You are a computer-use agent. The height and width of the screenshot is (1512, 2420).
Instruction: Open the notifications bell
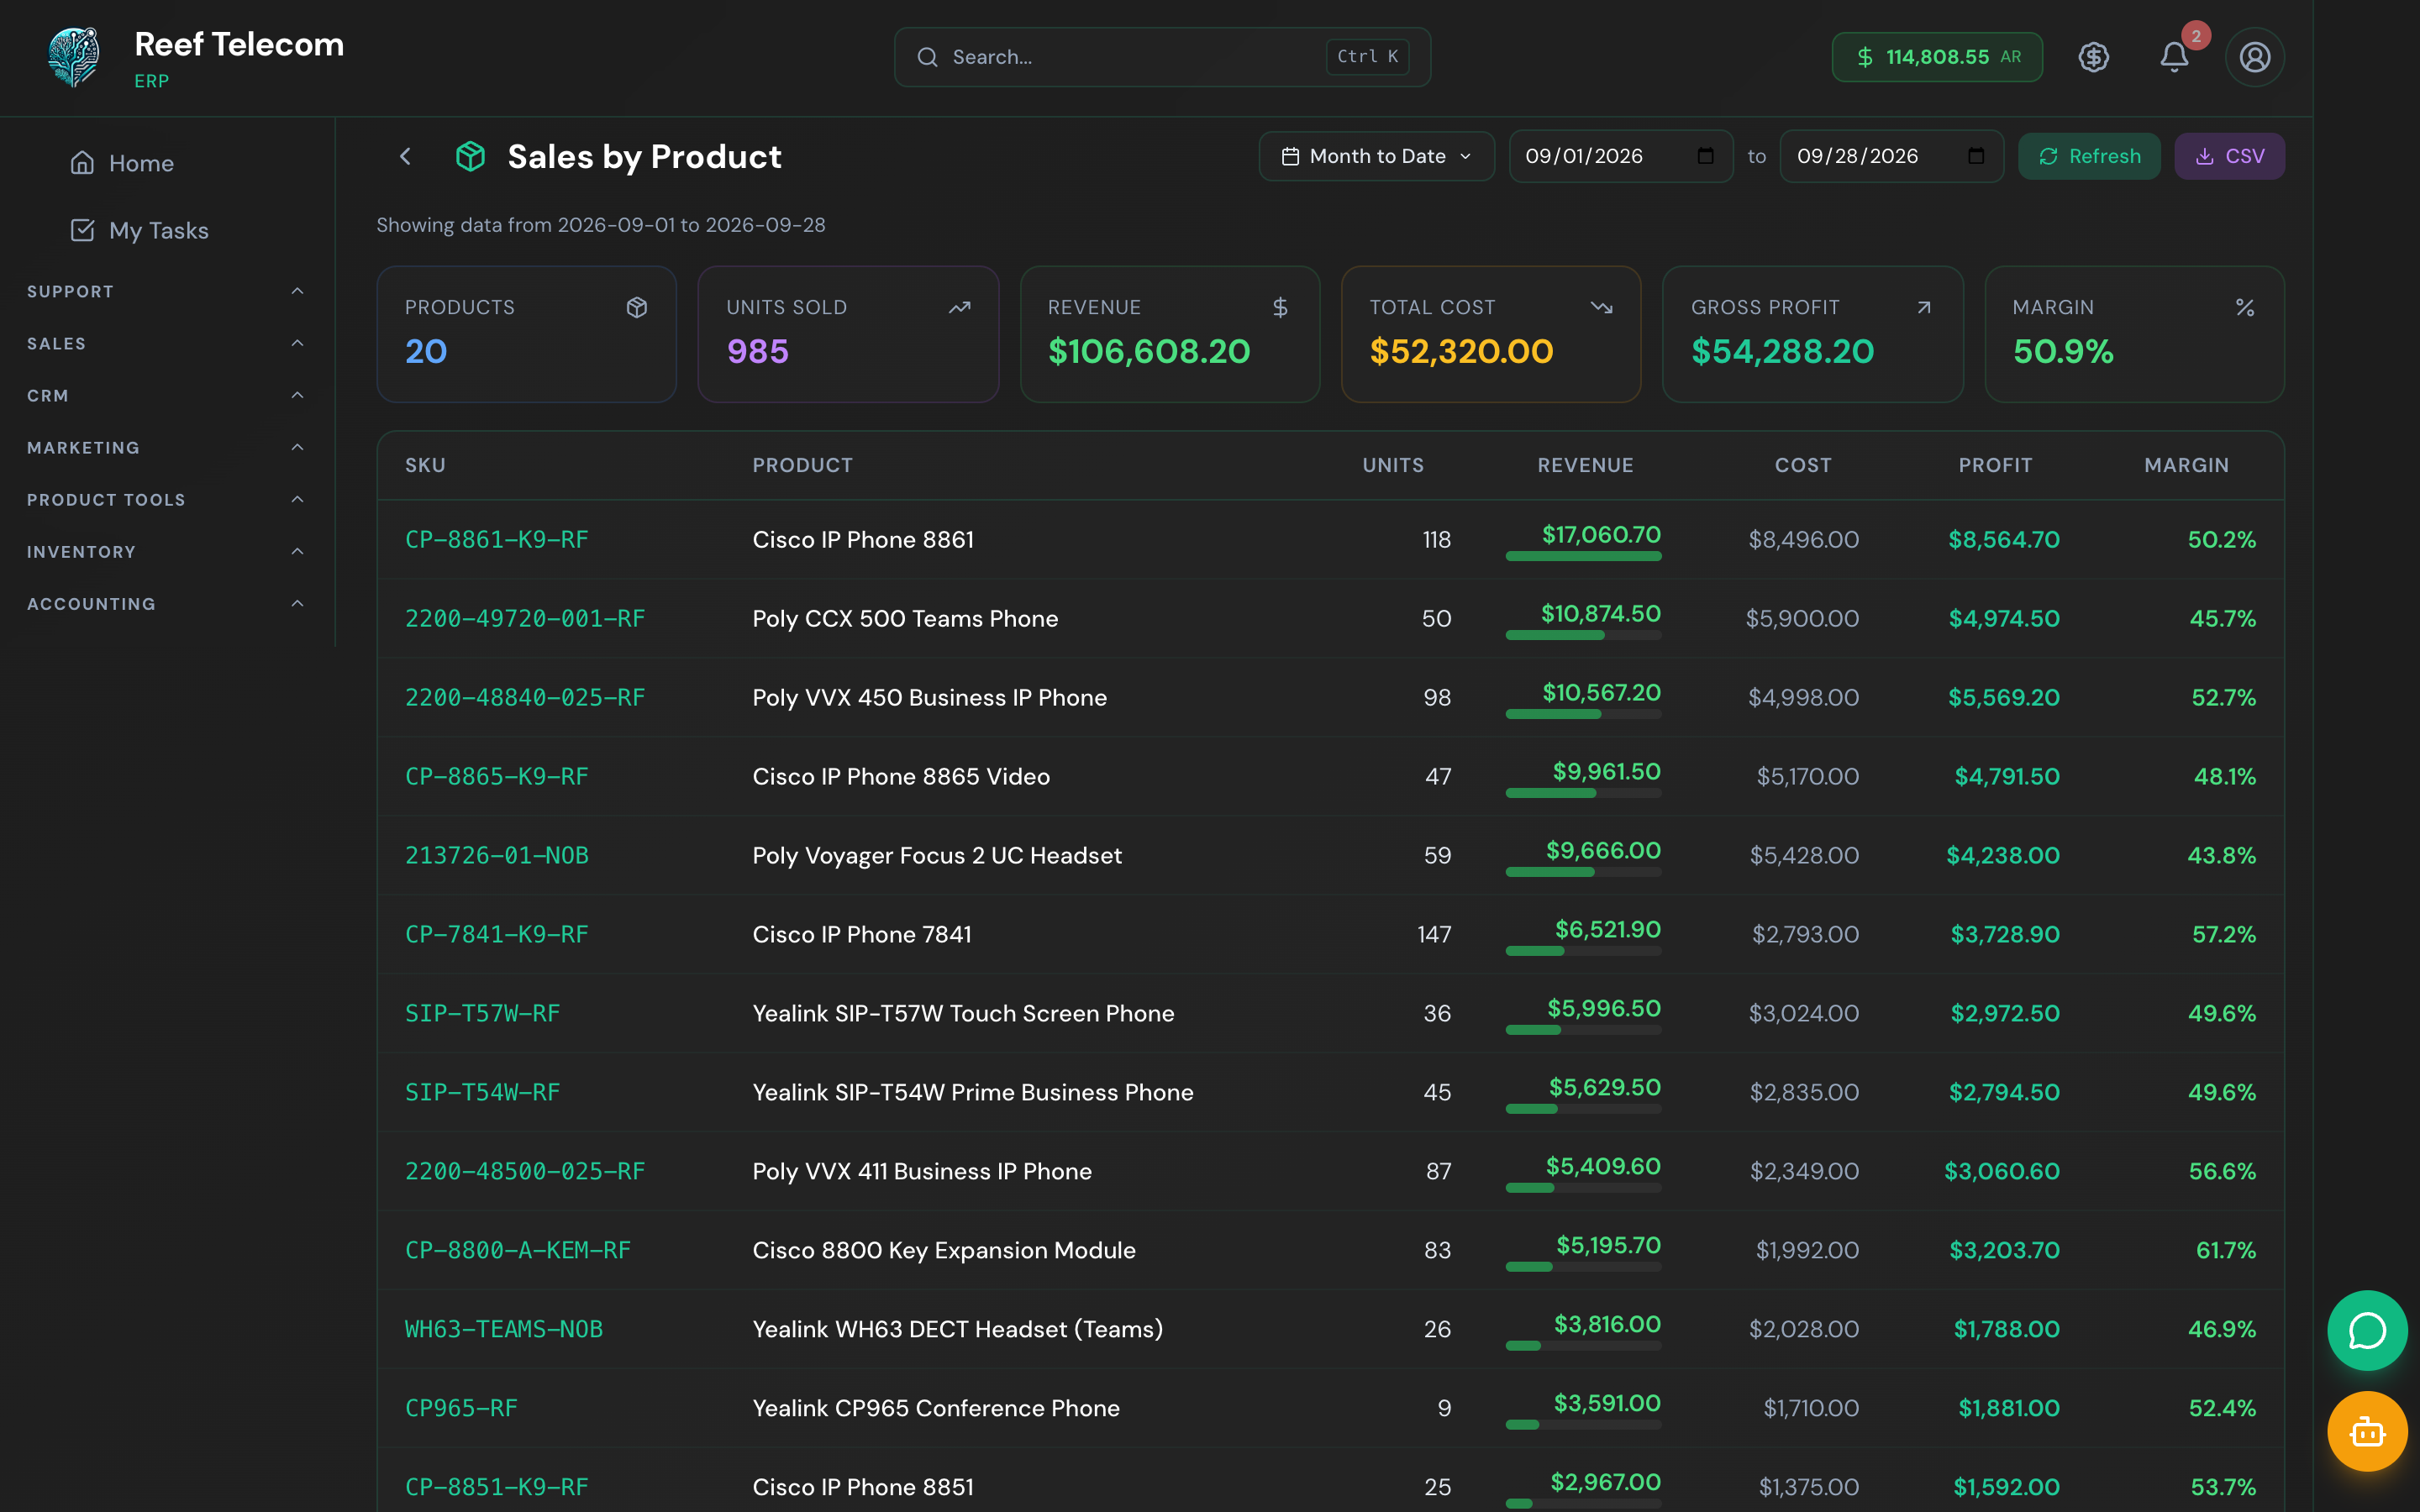(x=2174, y=57)
